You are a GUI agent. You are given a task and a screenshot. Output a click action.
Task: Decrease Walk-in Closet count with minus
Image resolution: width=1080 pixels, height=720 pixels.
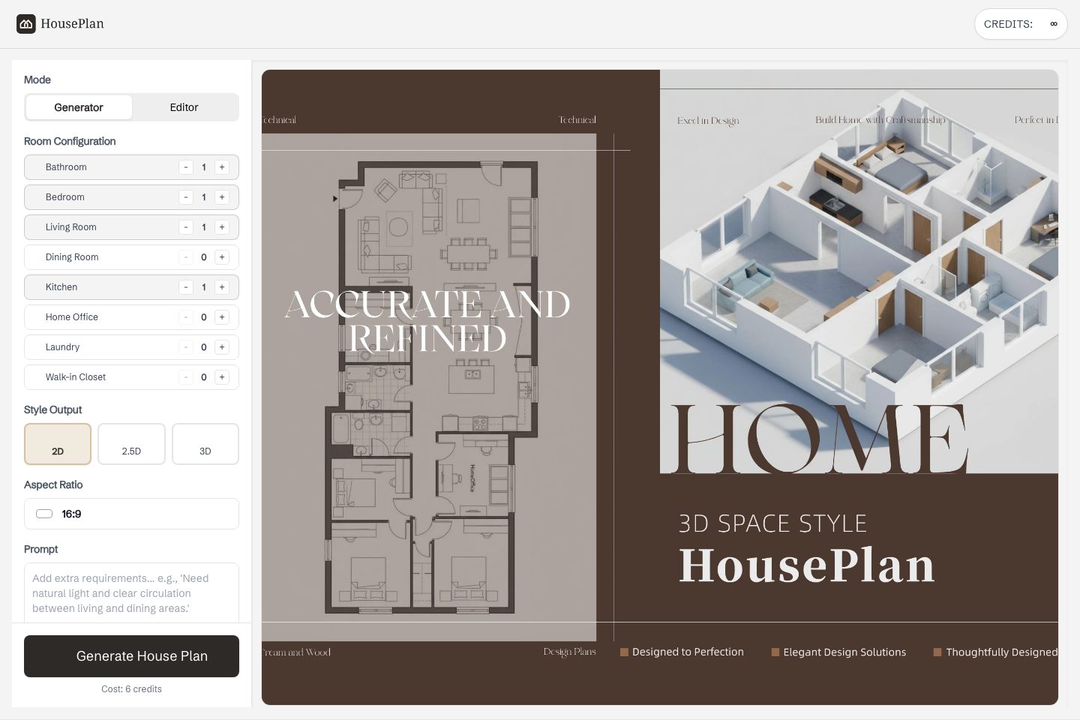[x=186, y=377]
